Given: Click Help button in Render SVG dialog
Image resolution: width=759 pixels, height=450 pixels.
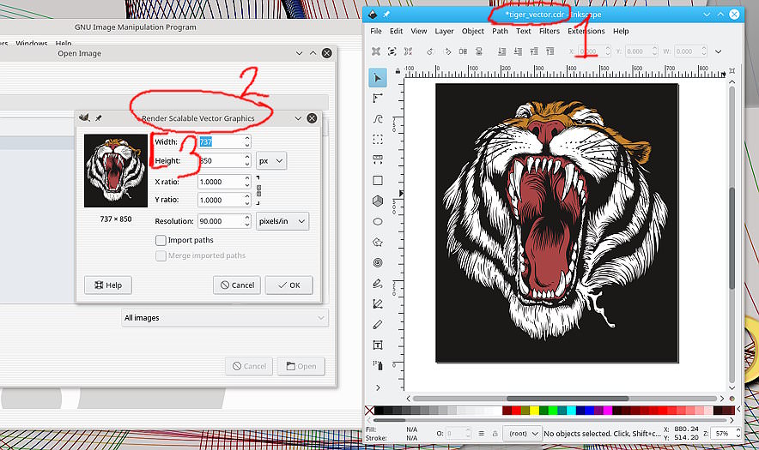Looking at the screenshot, I should click(108, 285).
